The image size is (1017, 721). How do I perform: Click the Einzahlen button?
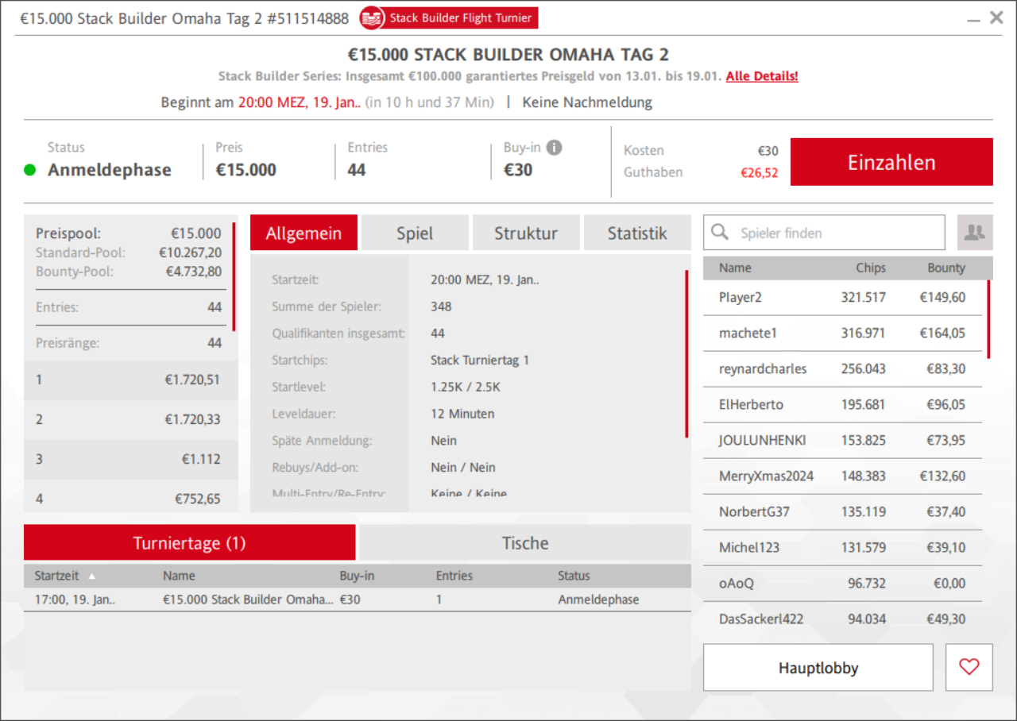pyautogui.click(x=891, y=162)
